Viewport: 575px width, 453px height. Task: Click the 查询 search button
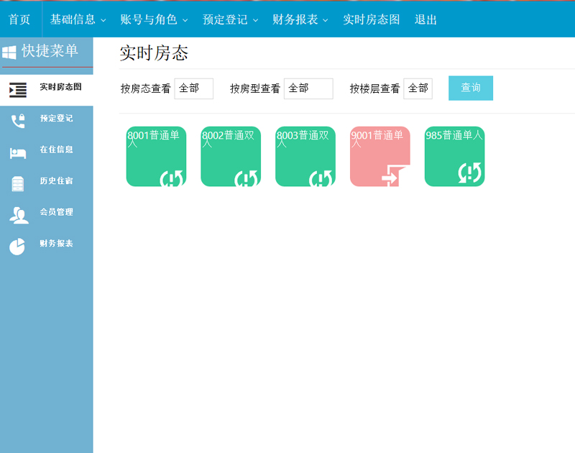[x=471, y=88]
